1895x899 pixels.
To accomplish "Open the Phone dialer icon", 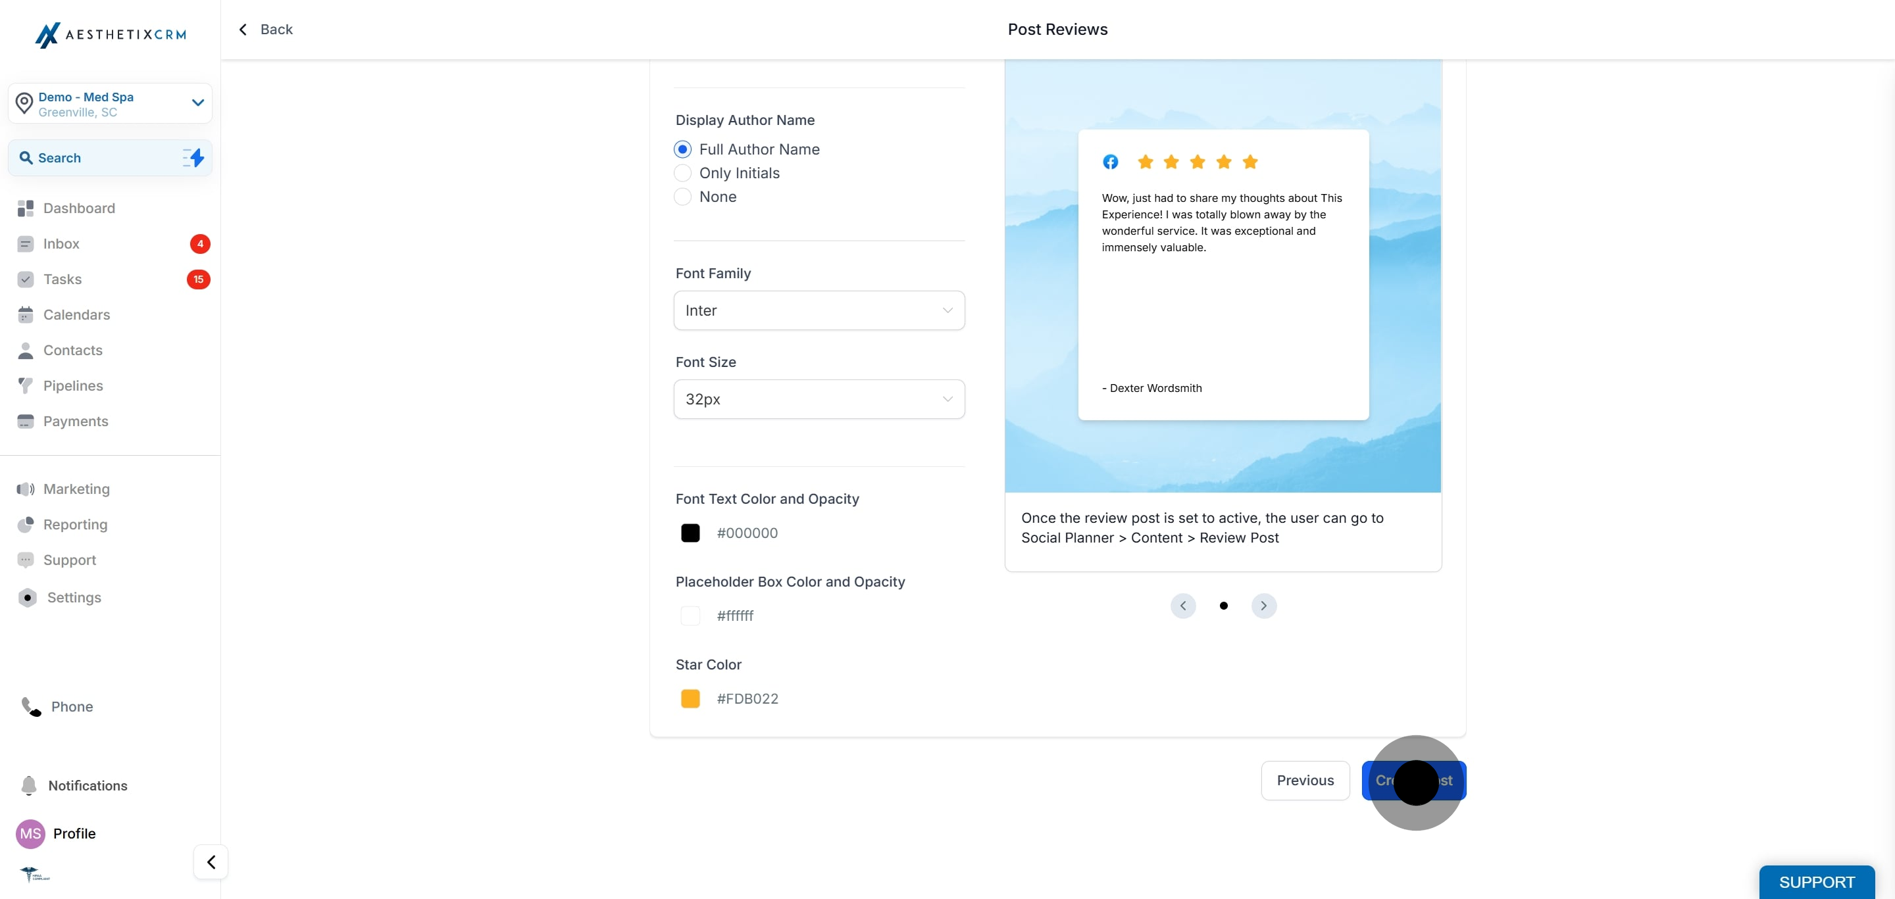I will pos(31,706).
